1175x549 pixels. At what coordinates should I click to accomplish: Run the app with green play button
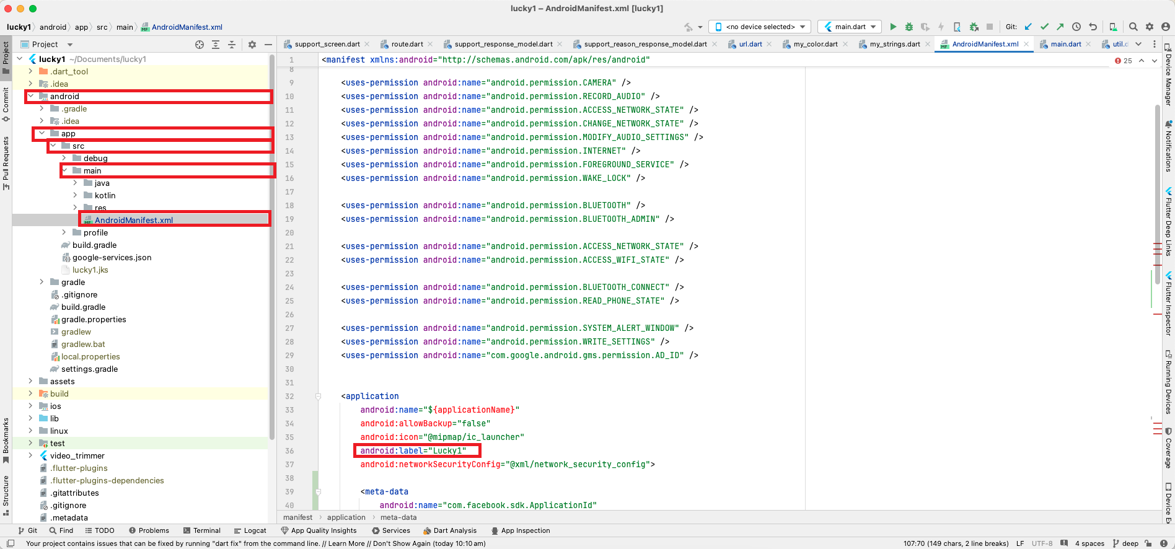tap(893, 27)
